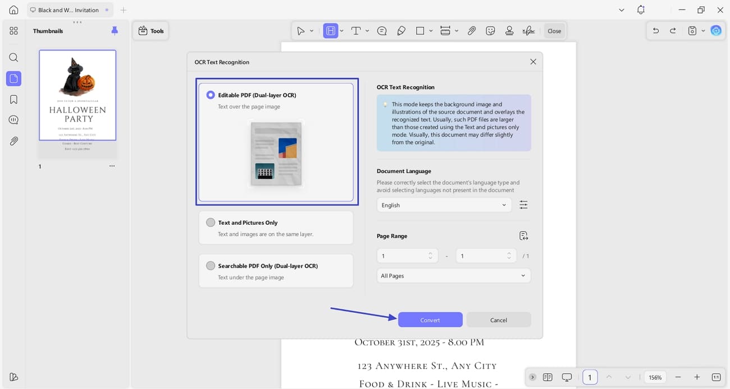Open advanced language settings next to English dropdown

pyautogui.click(x=523, y=205)
